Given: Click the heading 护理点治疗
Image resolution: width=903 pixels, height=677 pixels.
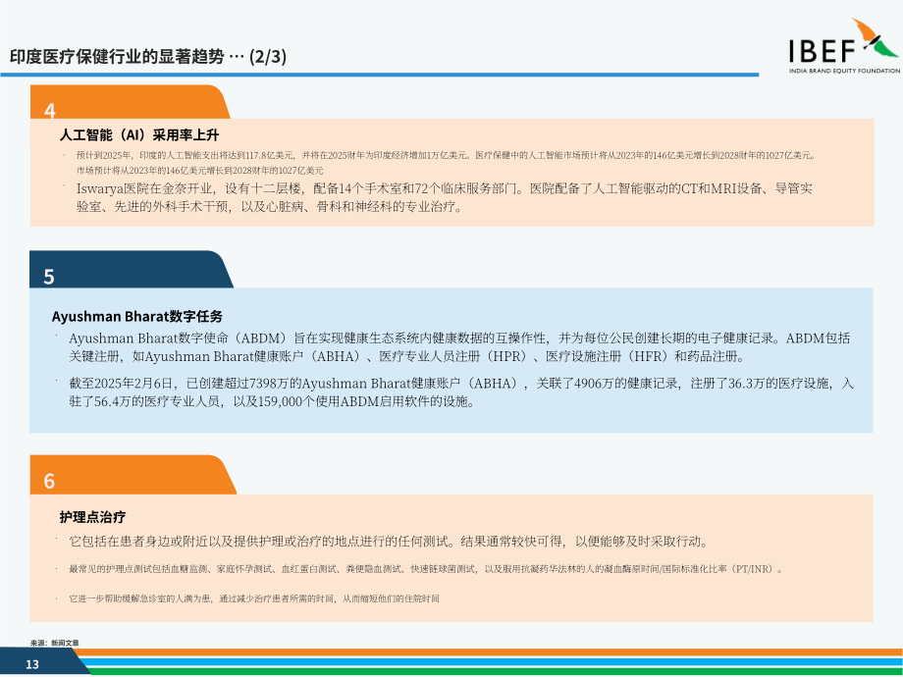Looking at the screenshot, I should tap(92, 517).
